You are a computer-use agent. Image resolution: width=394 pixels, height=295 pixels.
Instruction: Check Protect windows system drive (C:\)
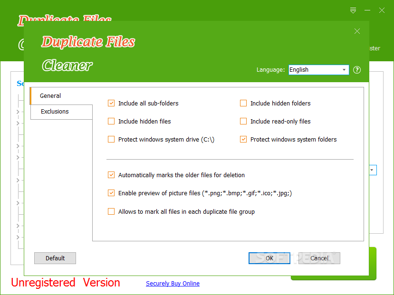pos(111,139)
